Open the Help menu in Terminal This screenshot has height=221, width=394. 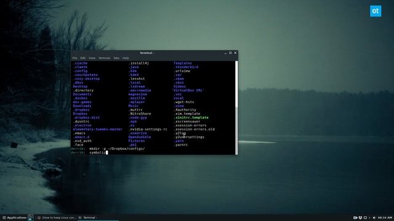pyautogui.click(x=126, y=58)
